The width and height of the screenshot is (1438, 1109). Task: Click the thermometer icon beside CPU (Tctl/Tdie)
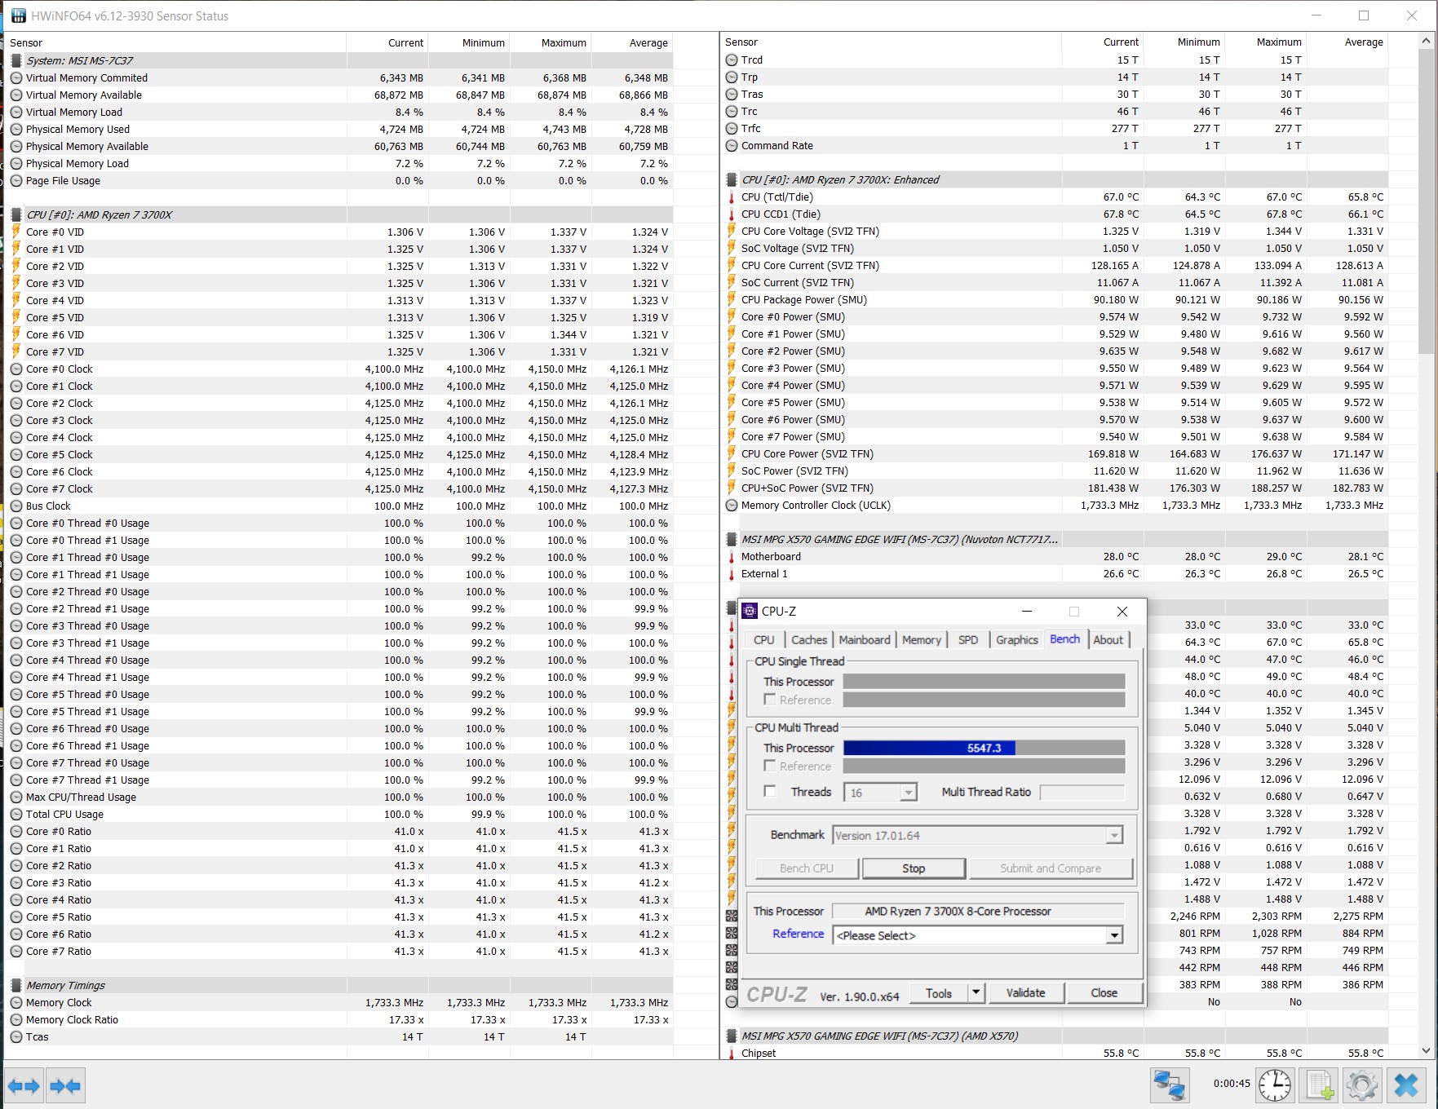click(x=732, y=197)
